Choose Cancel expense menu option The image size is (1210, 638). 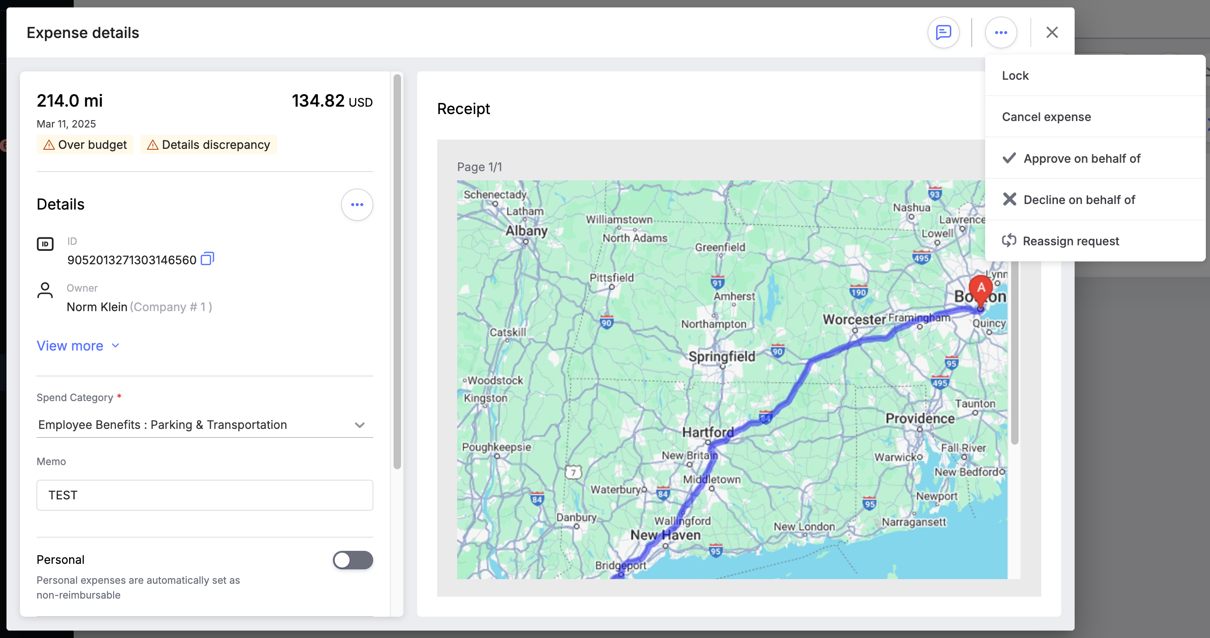point(1046,117)
